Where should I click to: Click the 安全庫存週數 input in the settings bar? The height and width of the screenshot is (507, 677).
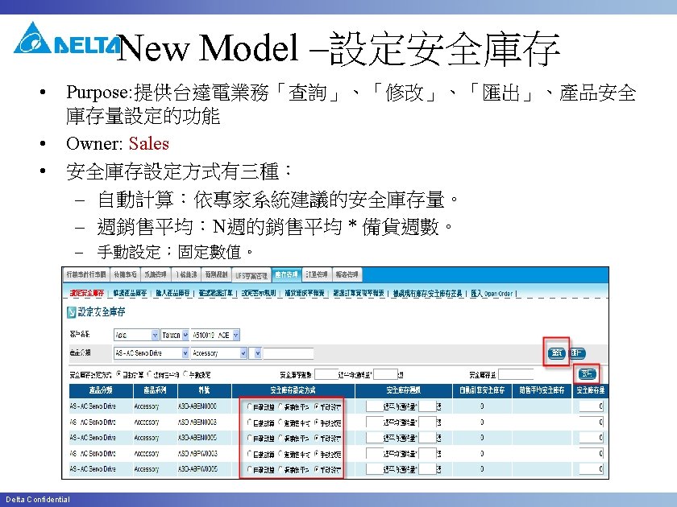326,375
